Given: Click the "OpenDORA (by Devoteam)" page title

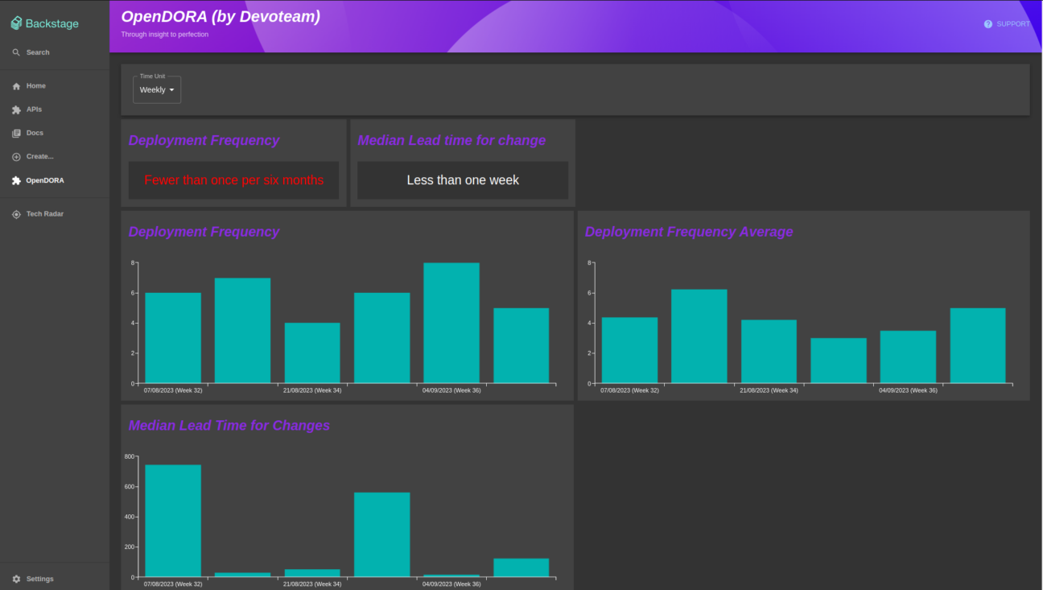Looking at the screenshot, I should [221, 16].
